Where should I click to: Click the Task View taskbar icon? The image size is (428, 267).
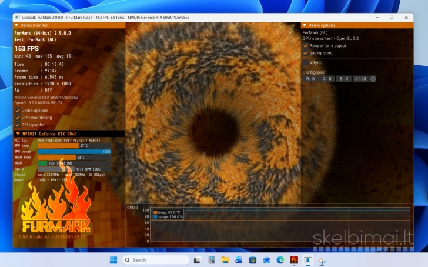coord(197,260)
